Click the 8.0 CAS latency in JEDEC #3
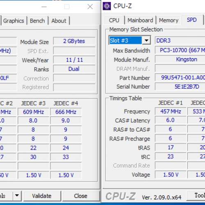 coord(33,121)
